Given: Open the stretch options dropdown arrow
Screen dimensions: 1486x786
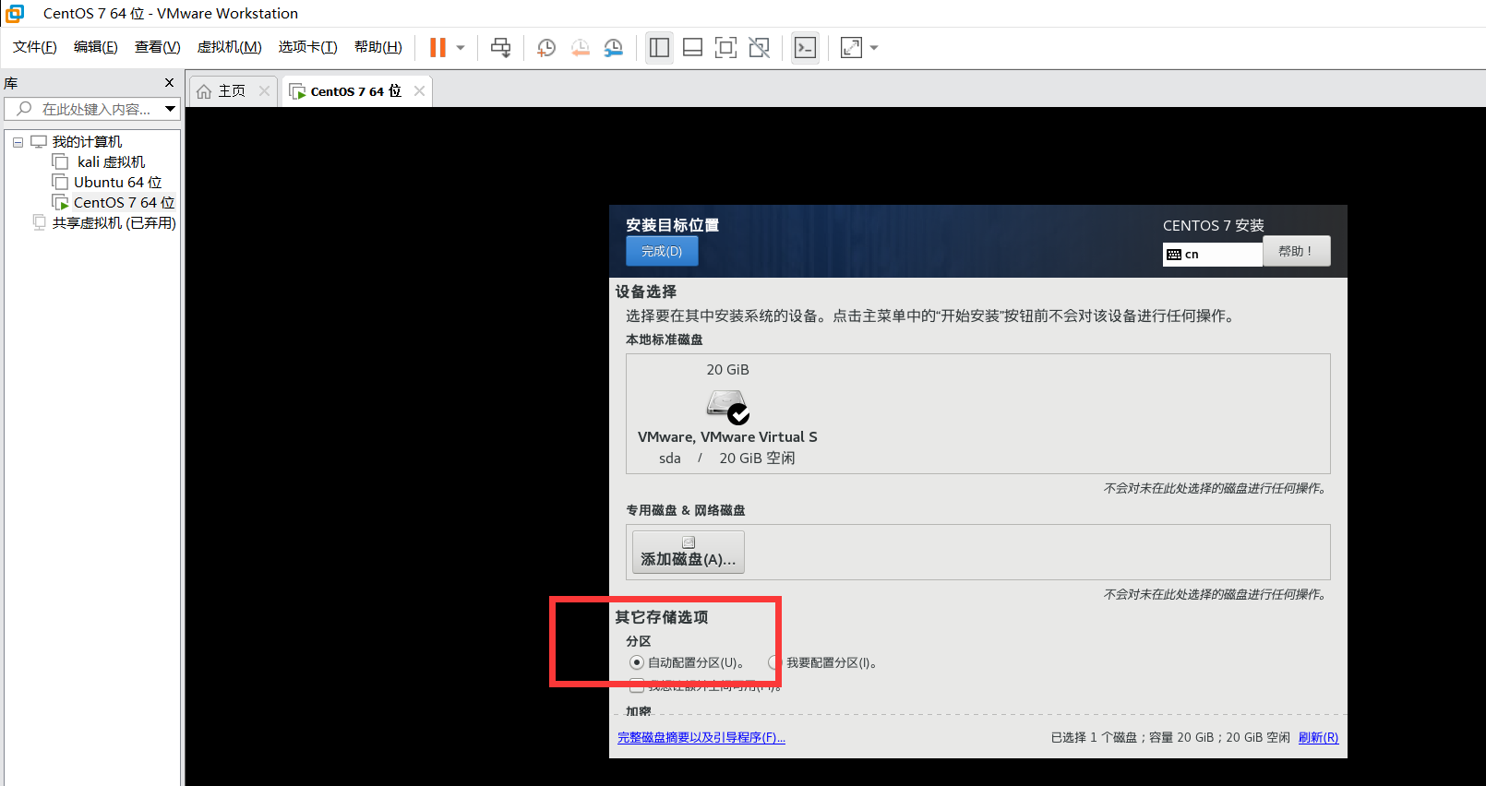Looking at the screenshot, I should [874, 48].
